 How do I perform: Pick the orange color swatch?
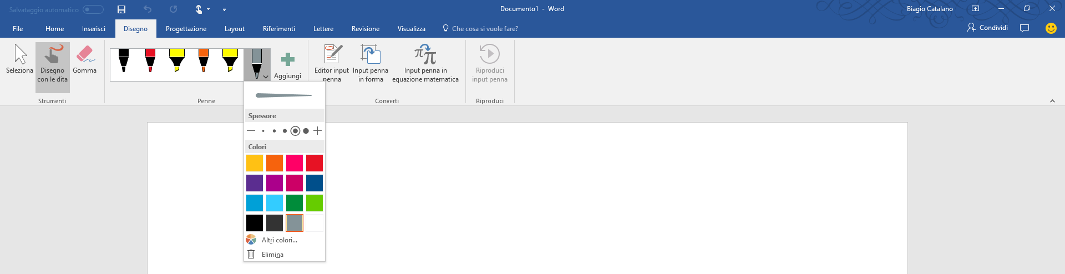click(x=275, y=163)
